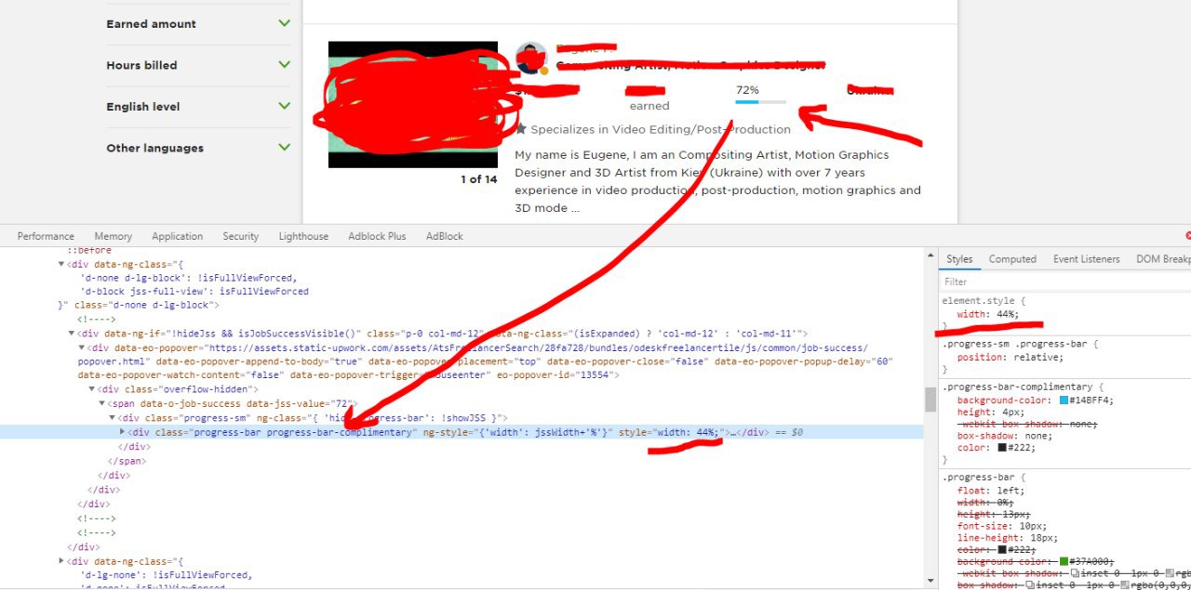The image size is (1191, 590).
Task: Click the DevTools red error indicator icon
Action: click(x=1187, y=236)
